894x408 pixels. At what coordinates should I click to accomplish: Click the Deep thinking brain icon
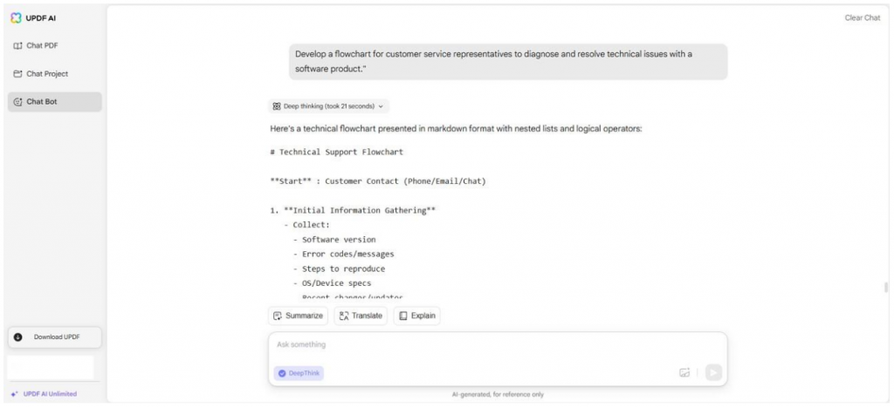point(277,106)
